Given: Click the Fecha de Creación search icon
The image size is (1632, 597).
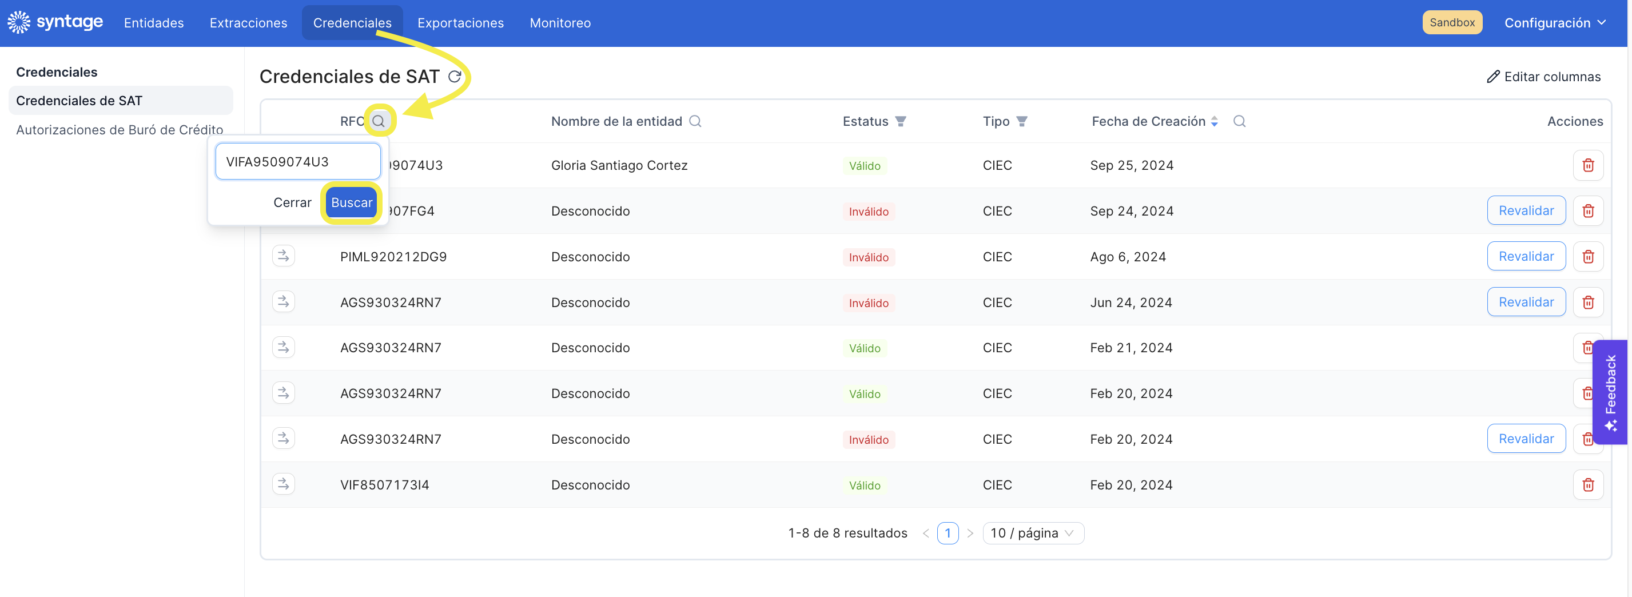Looking at the screenshot, I should point(1239,121).
